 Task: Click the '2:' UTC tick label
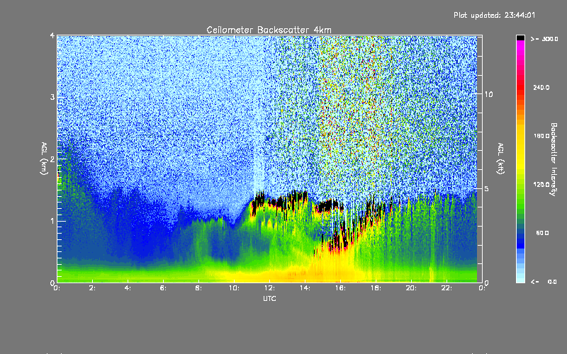point(93,288)
